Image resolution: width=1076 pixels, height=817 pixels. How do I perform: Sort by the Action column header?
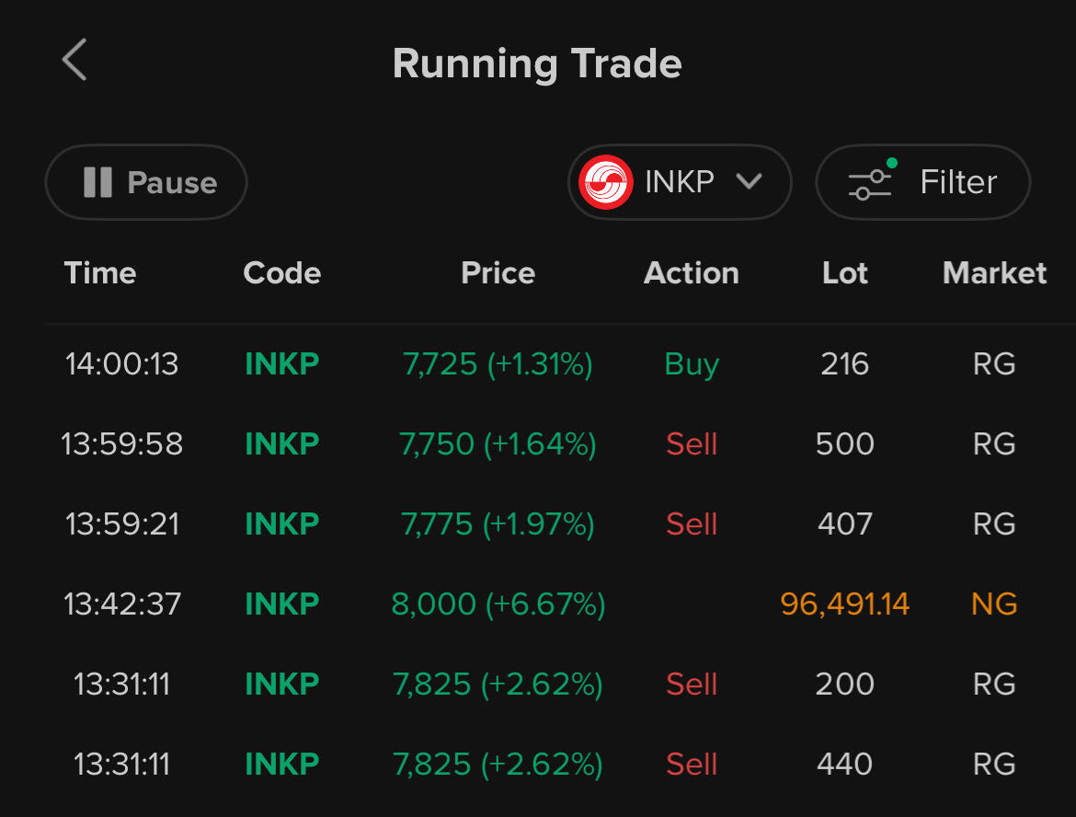(x=692, y=273)
